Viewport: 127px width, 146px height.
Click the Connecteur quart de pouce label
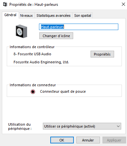coord(63,91)
